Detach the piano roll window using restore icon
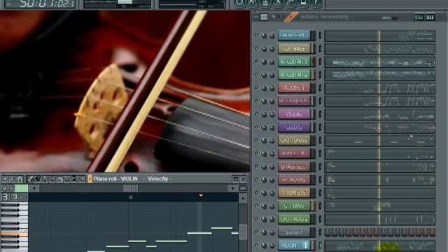 coord(236,179)
